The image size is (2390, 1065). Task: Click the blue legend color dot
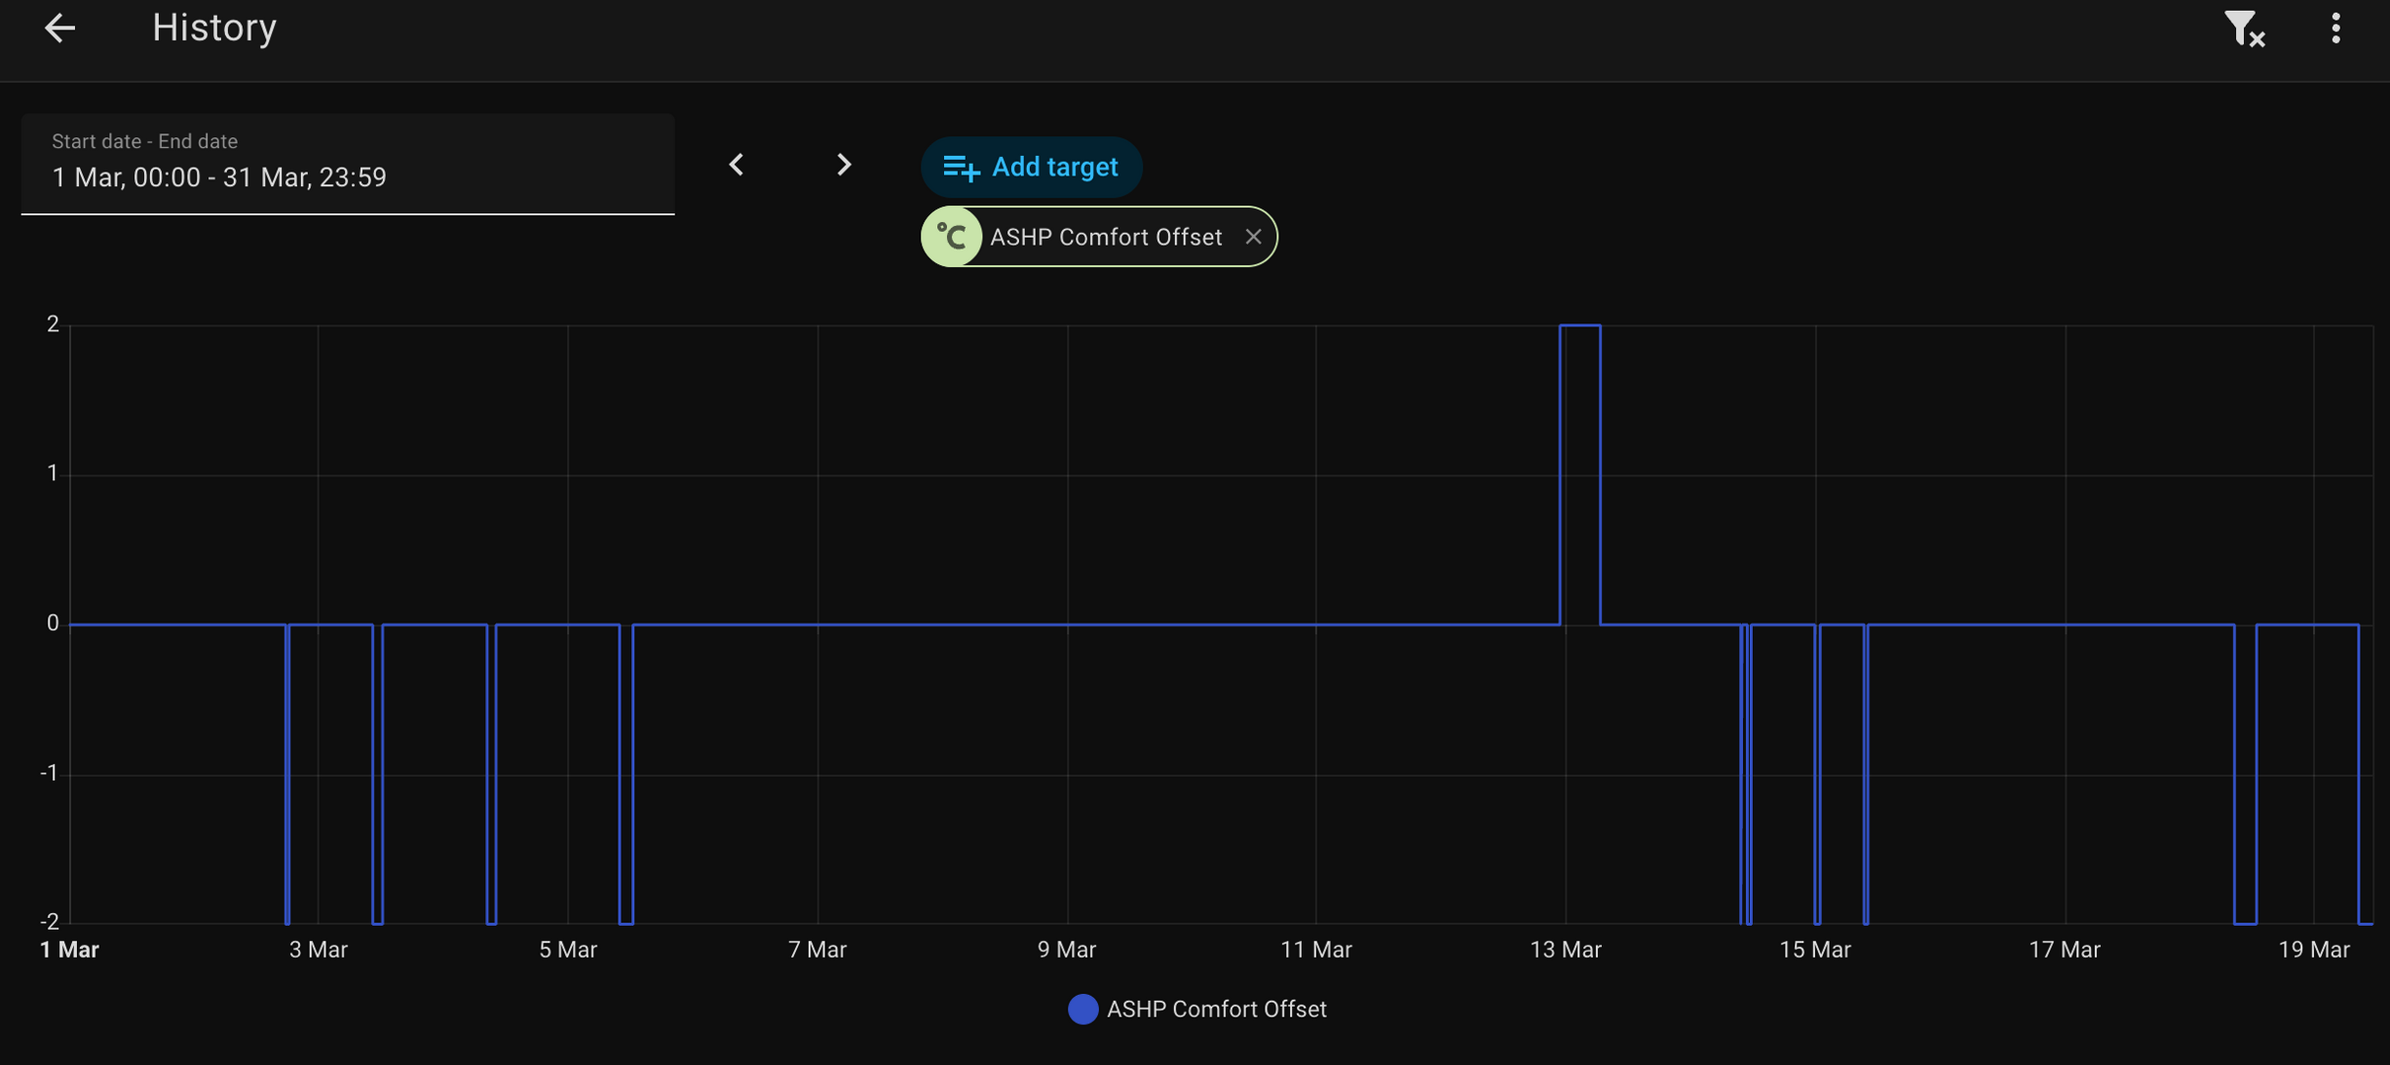tap(1082, 1009)
